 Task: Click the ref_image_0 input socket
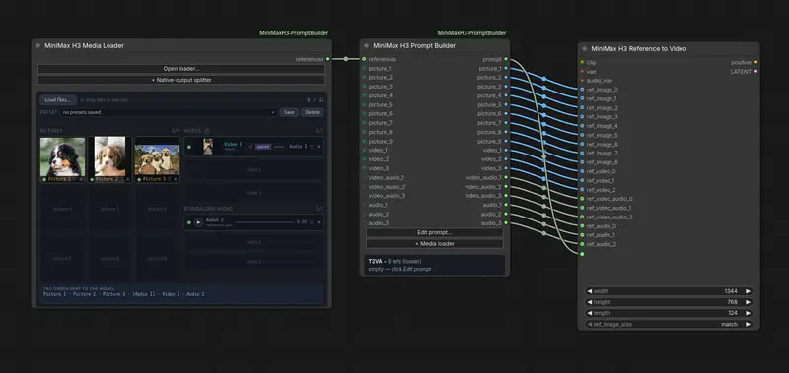tap(582, 90)
